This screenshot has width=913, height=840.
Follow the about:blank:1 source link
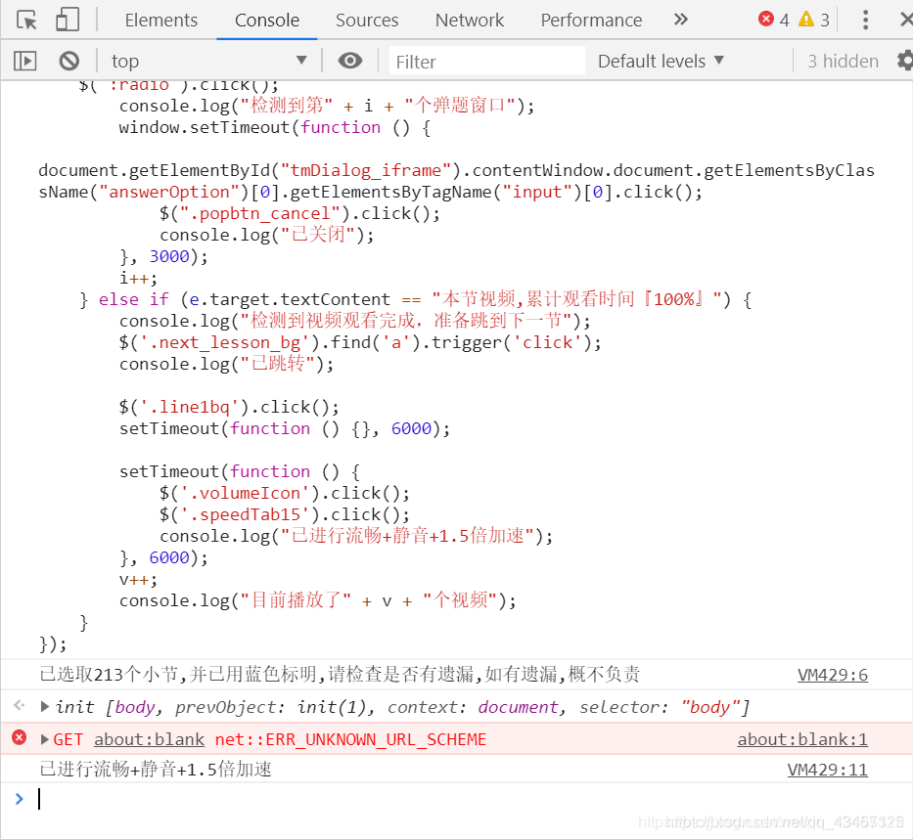pos(801,739)
